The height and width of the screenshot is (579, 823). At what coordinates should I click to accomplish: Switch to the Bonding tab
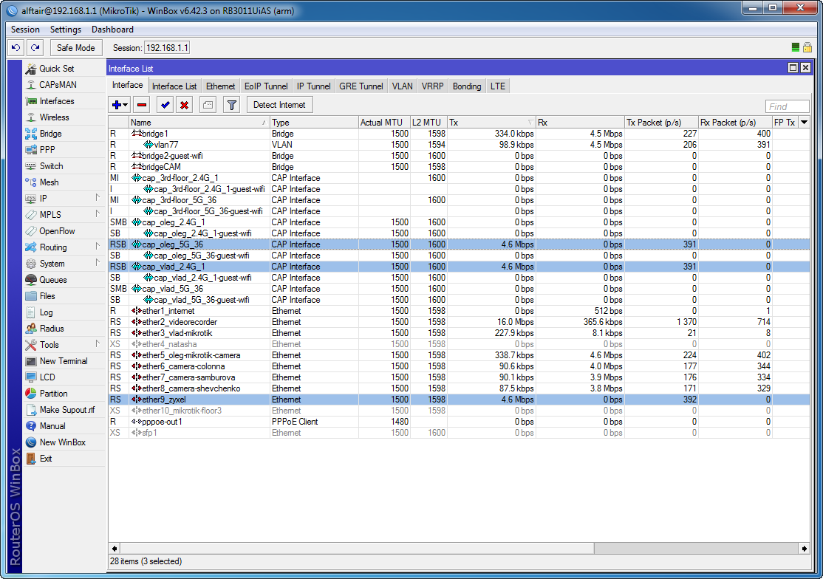[467, 86]
